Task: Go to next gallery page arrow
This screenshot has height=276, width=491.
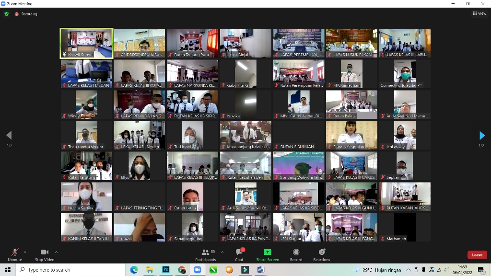Action: click(x=482, y=136)
